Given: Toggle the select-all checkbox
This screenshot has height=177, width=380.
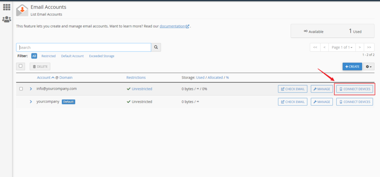Looking at the screenshot, I should (21, 66).
